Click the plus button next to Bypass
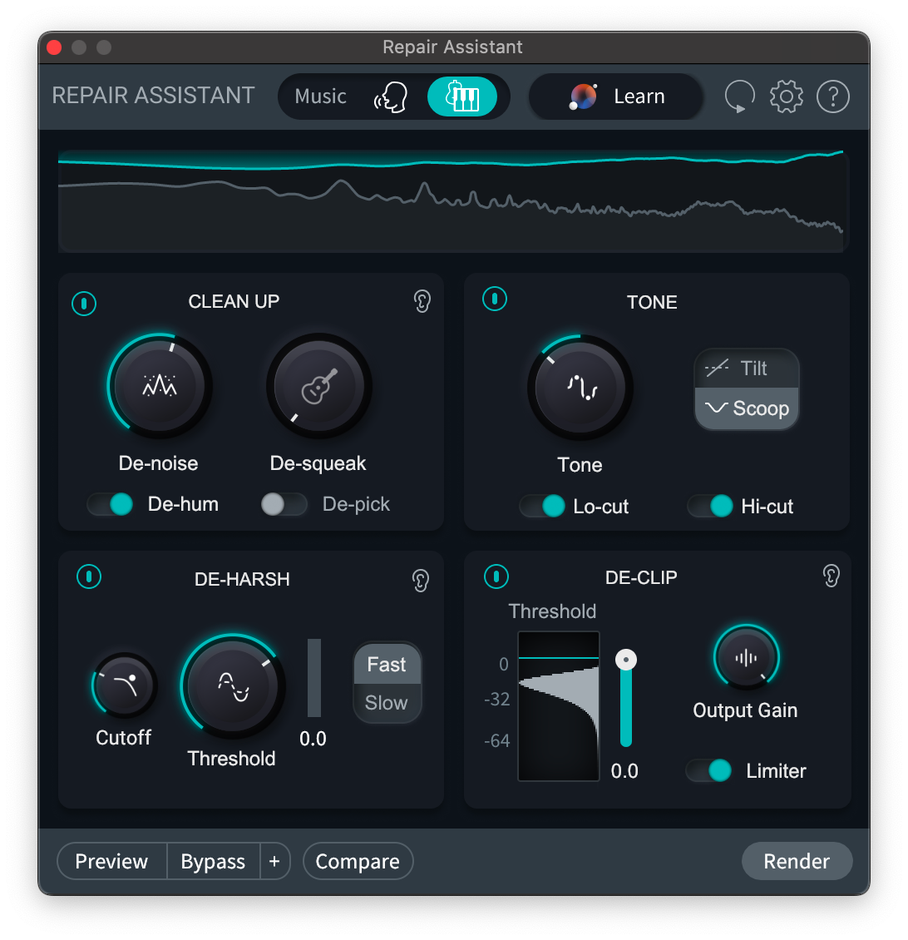908x940 pixels. (x=274, y=861)
